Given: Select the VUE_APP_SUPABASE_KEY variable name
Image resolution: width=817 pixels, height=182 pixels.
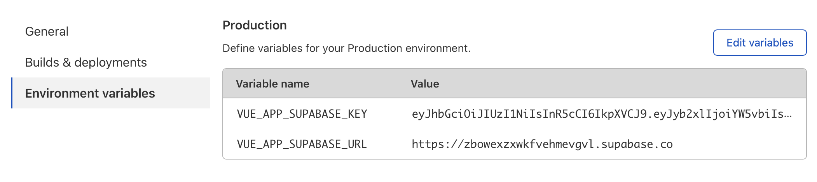Looking at the screenshot, I should (302, 114).
